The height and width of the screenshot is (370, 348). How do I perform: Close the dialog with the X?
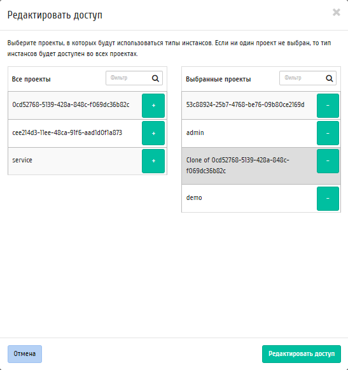tap(337, 12)
